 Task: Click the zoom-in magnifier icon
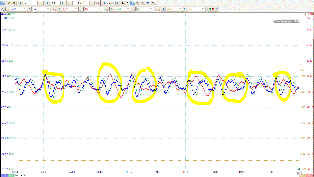138,3
